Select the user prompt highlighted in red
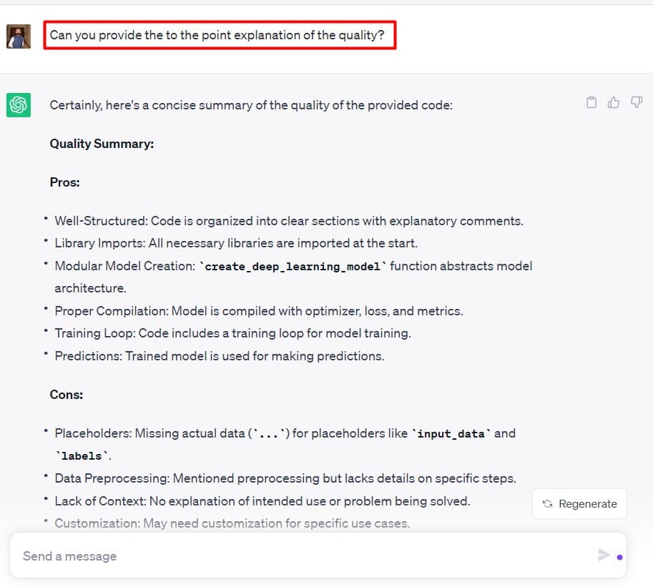653x587 pixels. tap(220, 35)
